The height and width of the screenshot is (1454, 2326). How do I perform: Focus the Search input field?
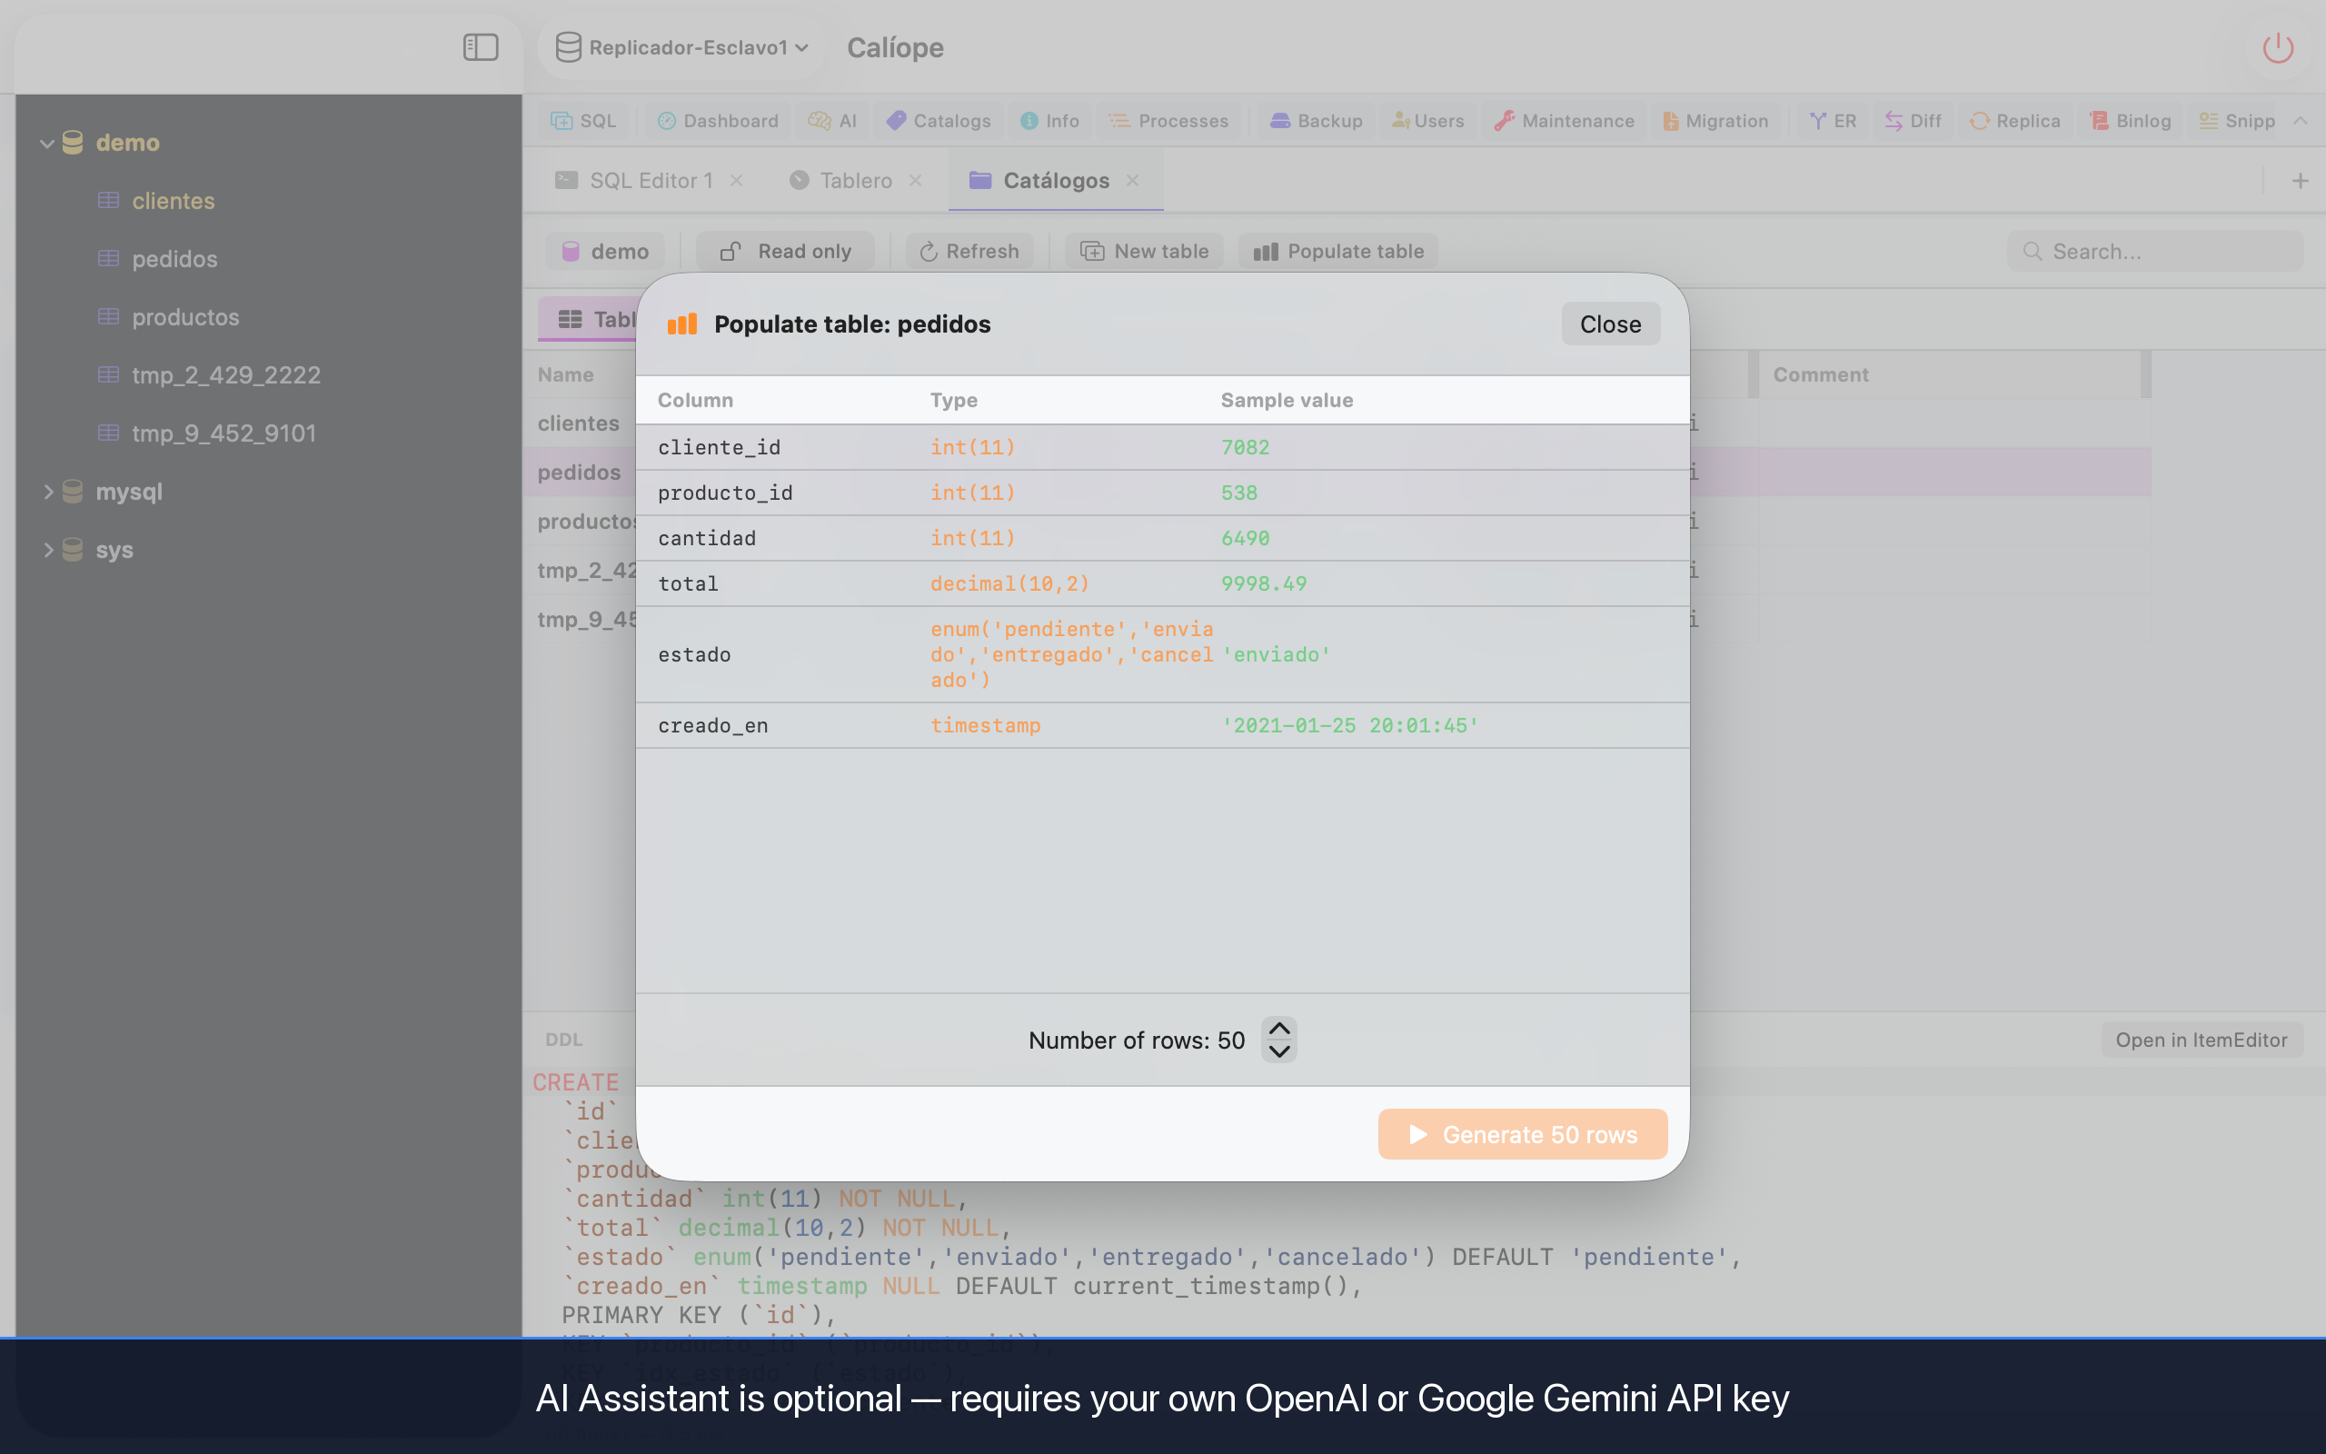tap(2155, 251)
